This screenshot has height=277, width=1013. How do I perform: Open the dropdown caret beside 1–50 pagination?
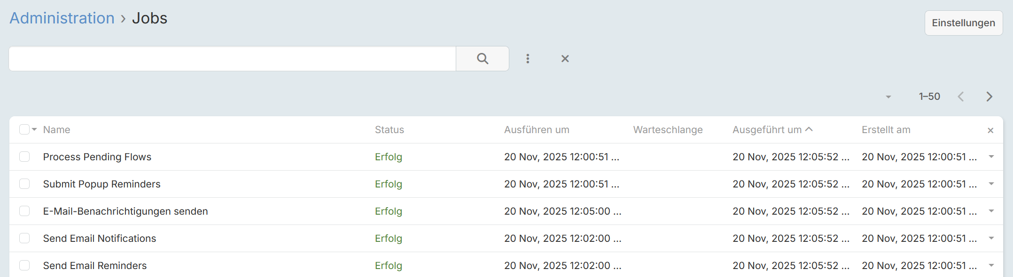pyautogui.click(x=888, y=97)
